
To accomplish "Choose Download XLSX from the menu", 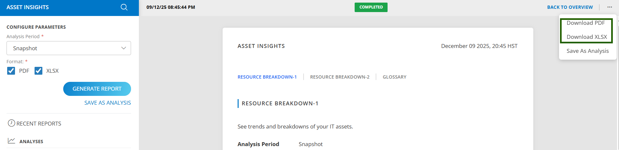I will [x=586, y=37].
